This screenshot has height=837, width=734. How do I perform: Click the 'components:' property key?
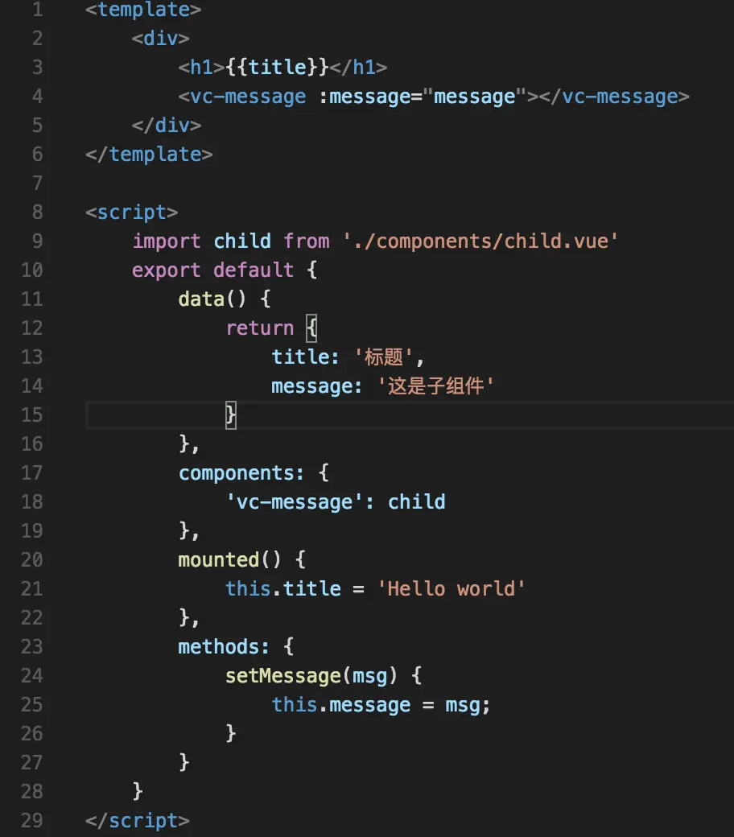click(241, 473)
